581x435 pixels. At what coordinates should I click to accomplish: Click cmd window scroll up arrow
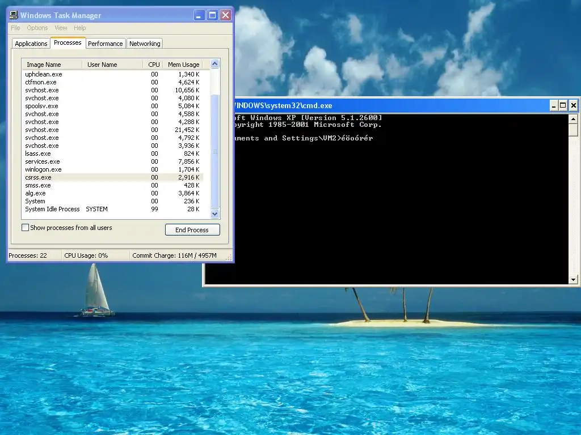[x=573, y=119]
